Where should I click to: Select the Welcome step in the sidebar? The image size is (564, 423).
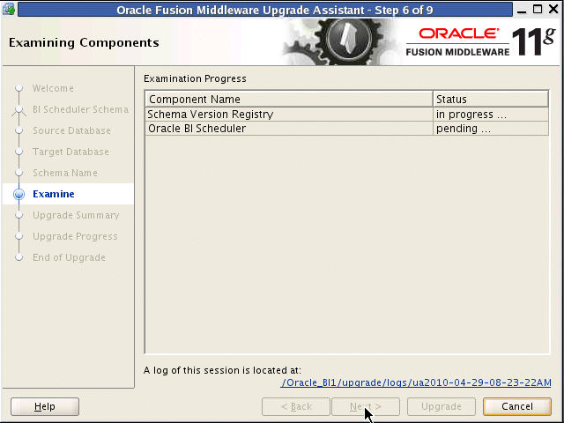[x=53, y=88]
